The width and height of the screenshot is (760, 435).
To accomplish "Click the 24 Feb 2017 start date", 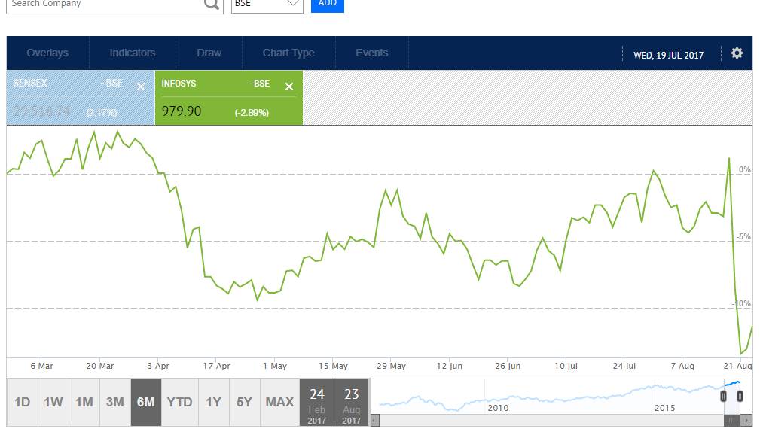I will pos(317,404).
